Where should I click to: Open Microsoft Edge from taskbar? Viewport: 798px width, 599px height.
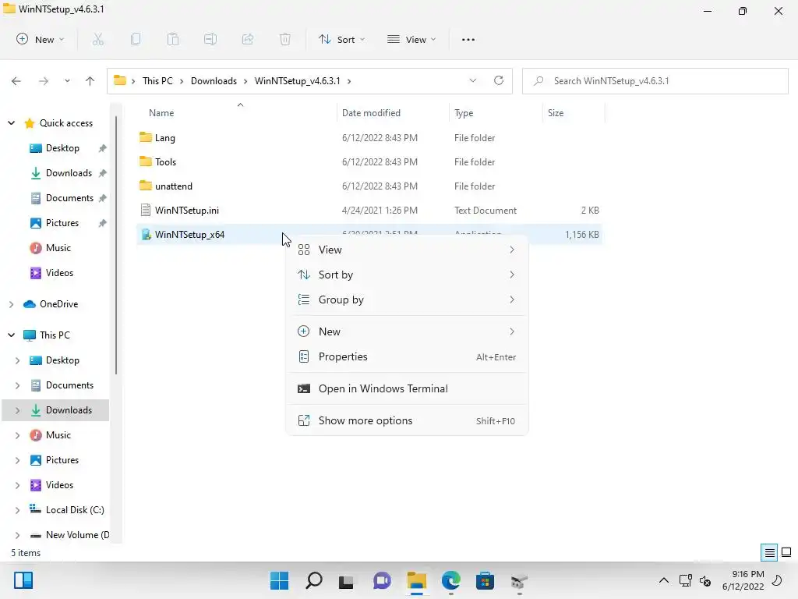point(451,580)
